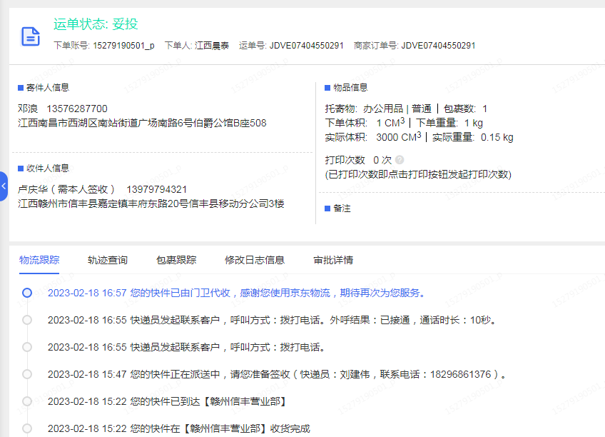The image size is (605, 437).
Task: Click the 15:22 已到达 timeline marker
Action: 27,401
